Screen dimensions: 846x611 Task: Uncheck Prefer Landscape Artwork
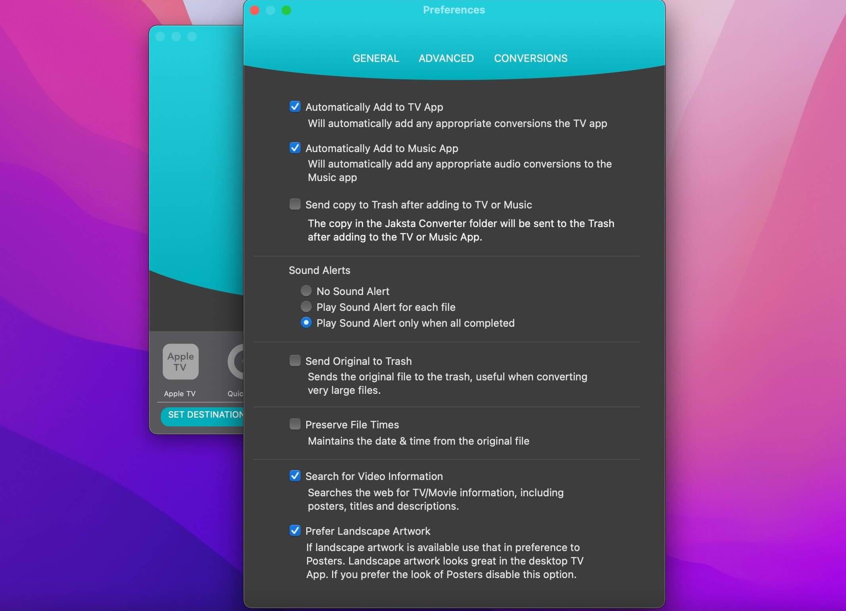click(x=295, y=531)
